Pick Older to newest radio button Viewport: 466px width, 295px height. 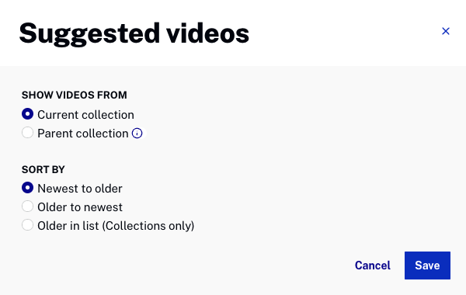(27, 206)
